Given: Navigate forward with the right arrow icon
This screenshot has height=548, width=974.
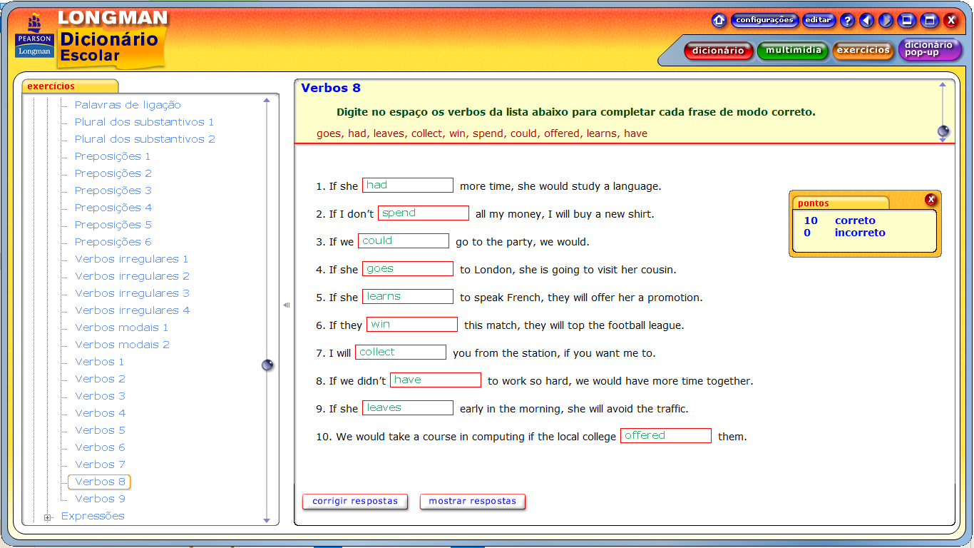Looking at the screenshot, I should (886, 20).
